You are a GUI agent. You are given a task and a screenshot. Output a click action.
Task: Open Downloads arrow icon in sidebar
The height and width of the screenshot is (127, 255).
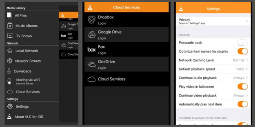point(9,71)
